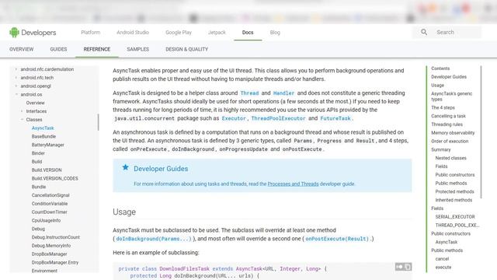Jump to Memory observability section
This screenshot has width=497, height=280.
pos(453,133)
